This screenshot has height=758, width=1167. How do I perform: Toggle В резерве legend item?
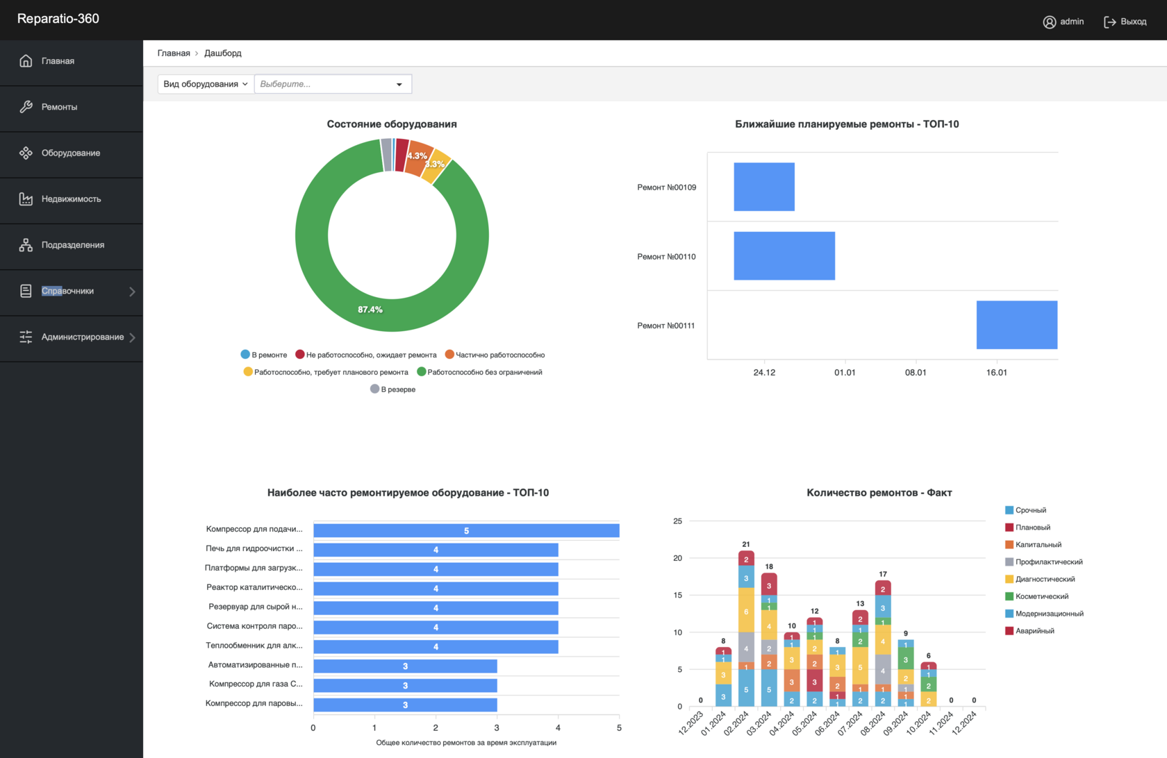point(393,389)
